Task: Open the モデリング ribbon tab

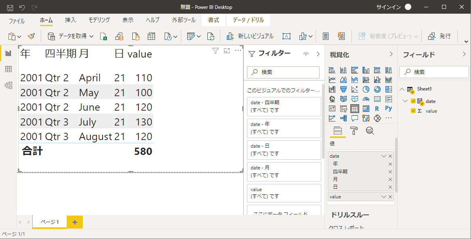Action: 99,20
